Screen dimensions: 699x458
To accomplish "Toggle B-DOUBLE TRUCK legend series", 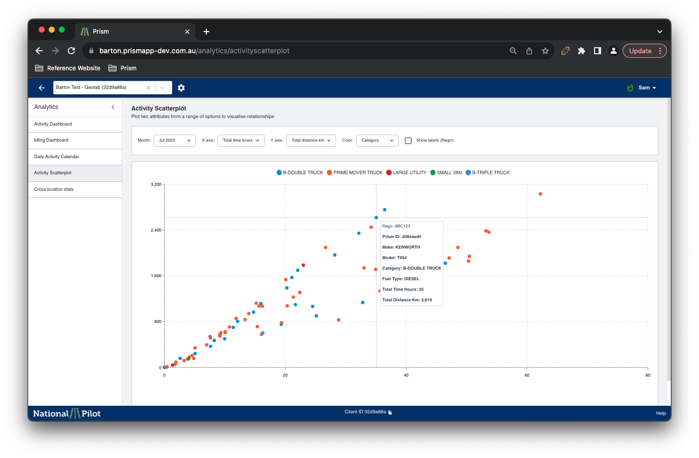I will (300, 173).
